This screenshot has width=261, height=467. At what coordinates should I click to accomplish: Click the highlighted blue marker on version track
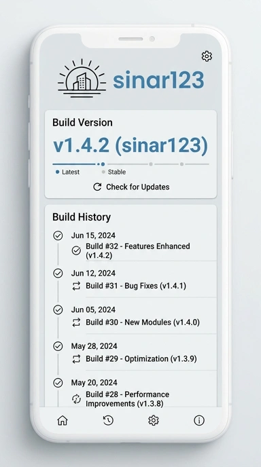tap(103, 164)
